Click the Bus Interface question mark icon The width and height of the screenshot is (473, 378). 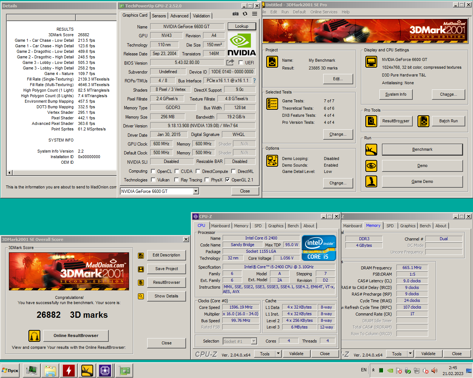pyautogui.click(x=254, y=81)
